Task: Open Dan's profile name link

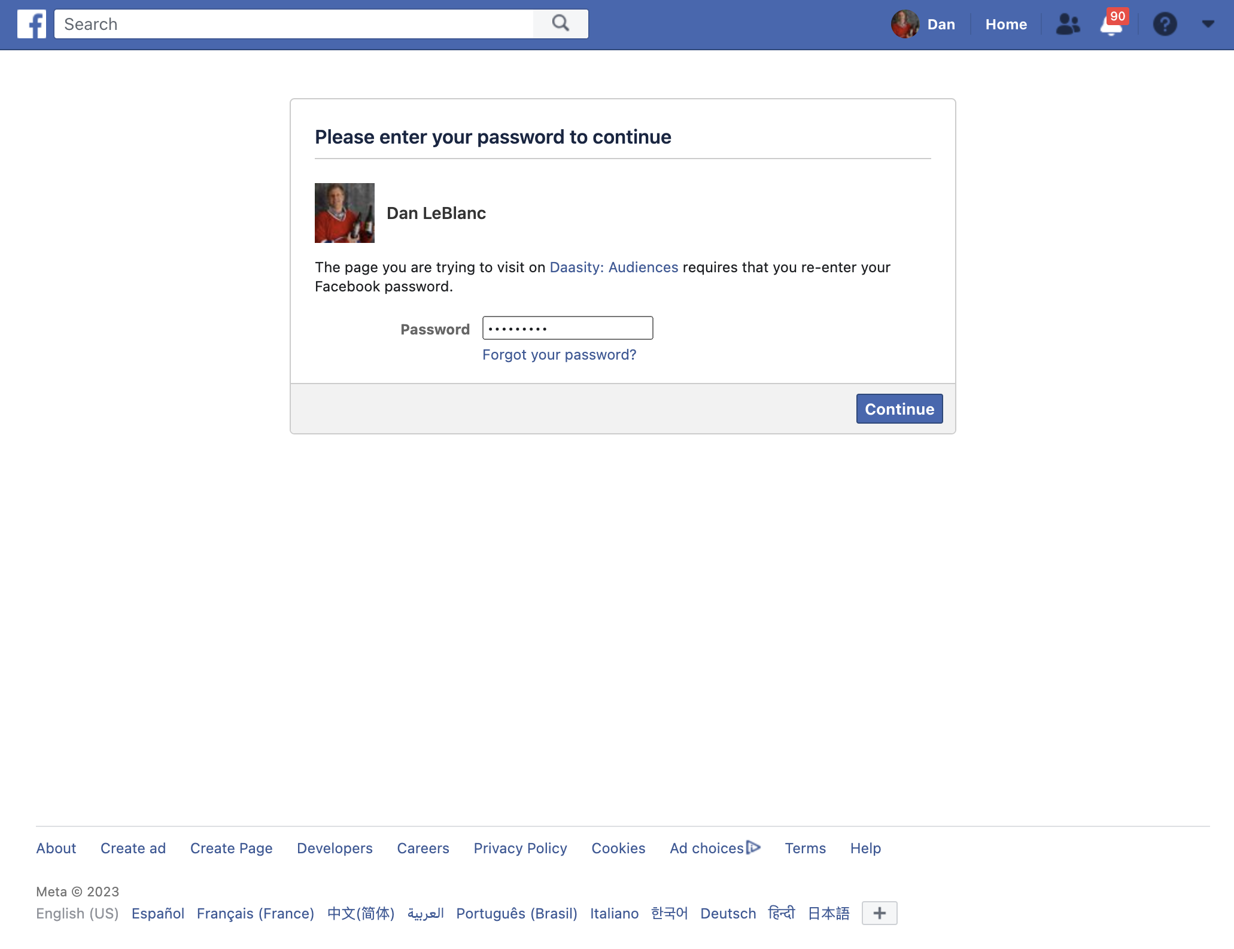Action: (941, 25)
